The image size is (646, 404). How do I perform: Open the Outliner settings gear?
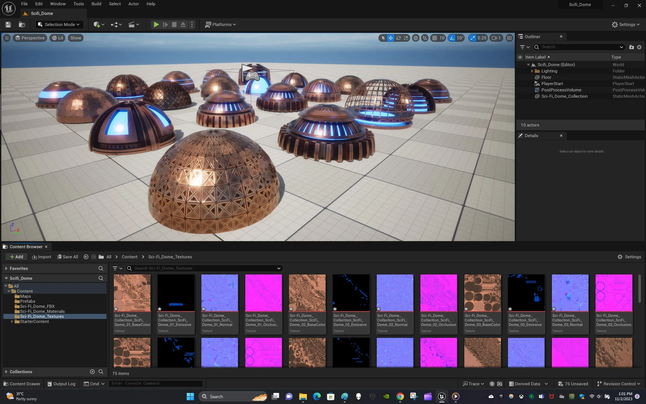[639, 47]
